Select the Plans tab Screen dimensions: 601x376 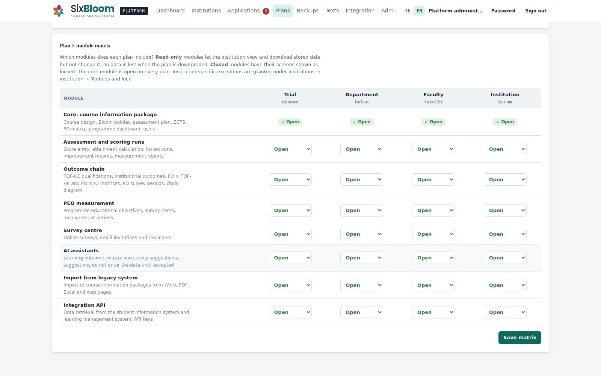coord(283,11)
